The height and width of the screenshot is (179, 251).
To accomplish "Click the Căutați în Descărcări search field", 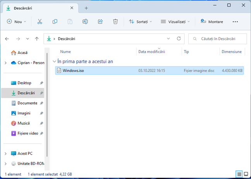I will [218, 39].
